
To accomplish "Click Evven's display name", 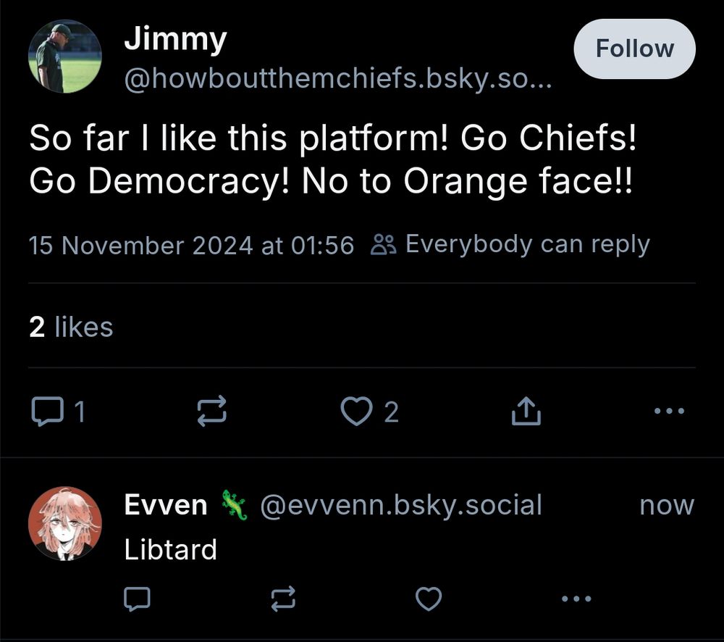I will (166, 505).
